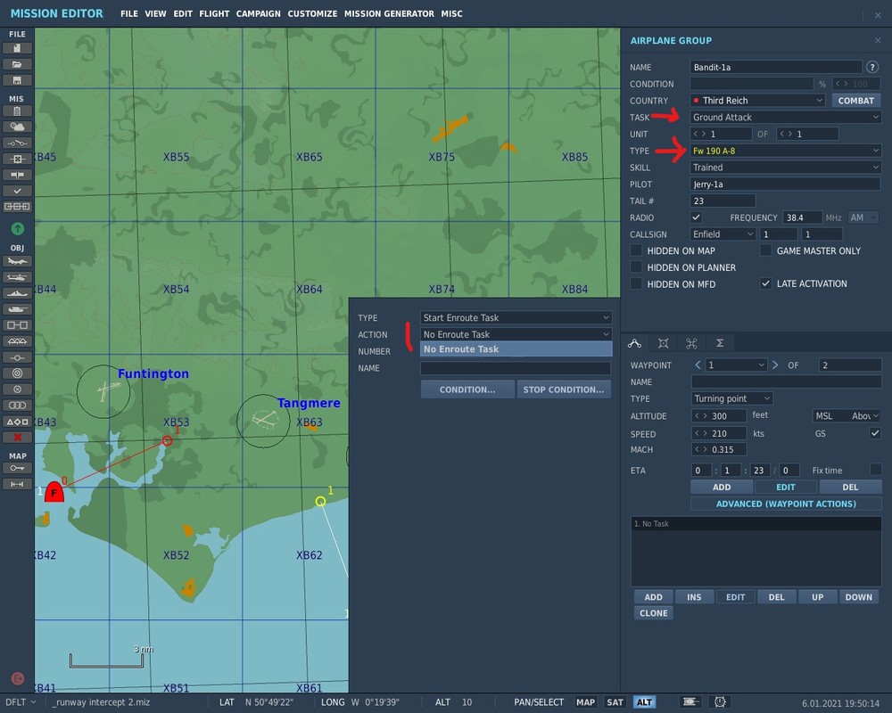
Task: Click the red X delete icon
Action: (17, 437)
